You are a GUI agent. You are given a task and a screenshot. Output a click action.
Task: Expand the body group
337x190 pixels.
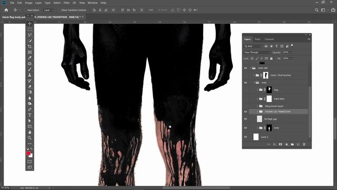pos(257,128)
